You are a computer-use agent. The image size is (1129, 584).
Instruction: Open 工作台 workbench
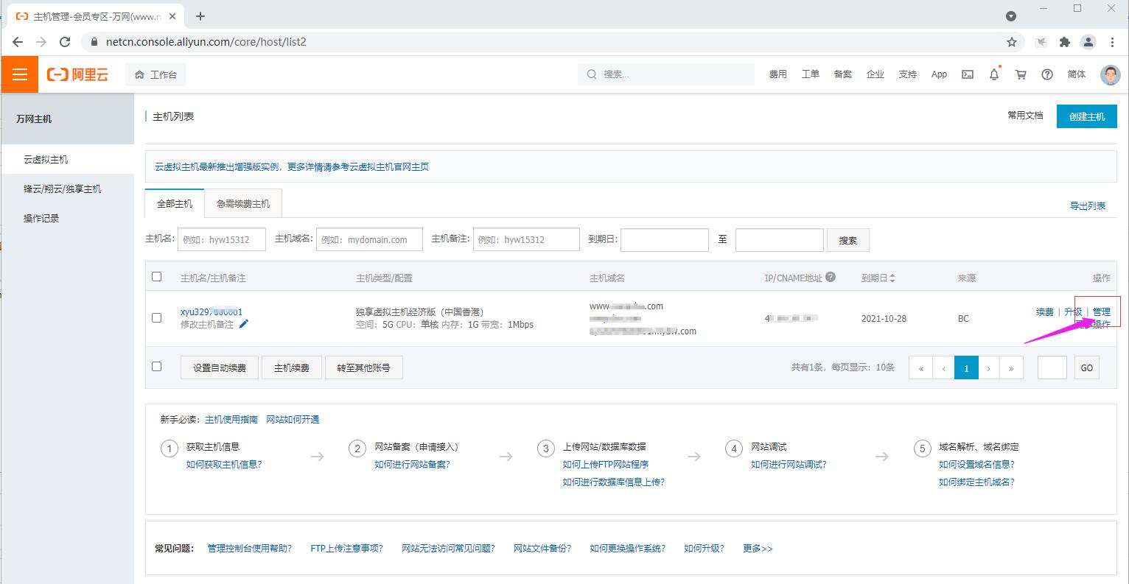(x=156, y=74)
